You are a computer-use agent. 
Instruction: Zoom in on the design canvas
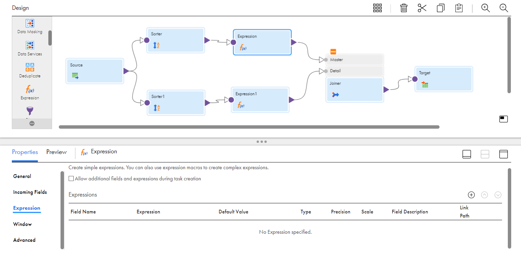pyautogui.click(x=486, y=8)
